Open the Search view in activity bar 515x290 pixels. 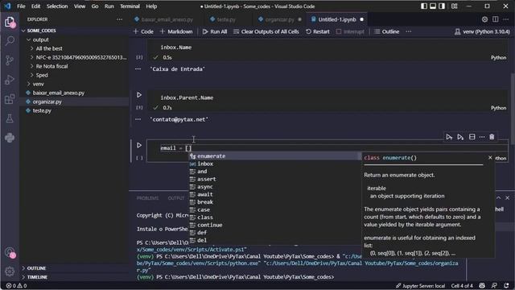(10, 41)
